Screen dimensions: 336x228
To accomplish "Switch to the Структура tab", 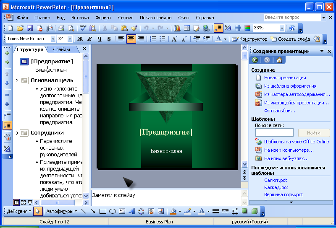I will [30, 49].
